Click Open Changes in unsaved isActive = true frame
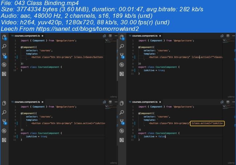 click(x=222, y=36)
